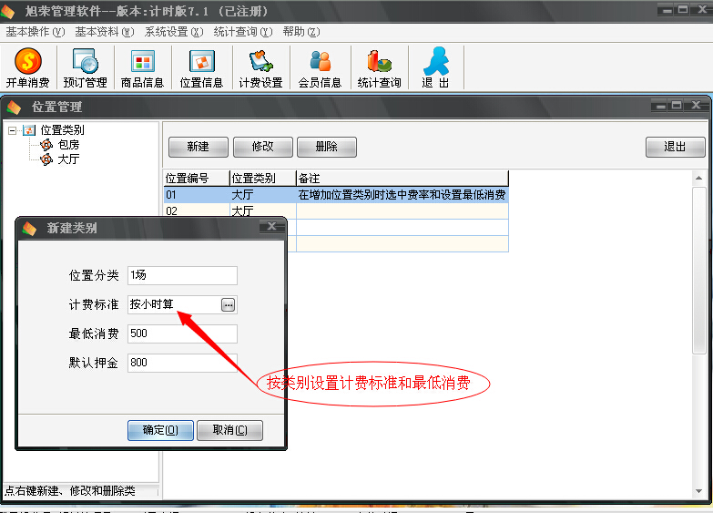This screenshot has width=713, height=513.
Task: Open the 基本资料 menu
Action: click(x=105, y=32)
